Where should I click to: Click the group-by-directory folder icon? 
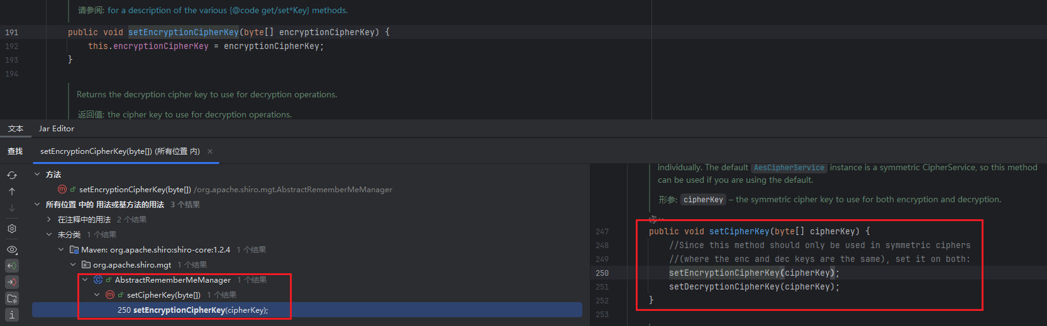coord(12,298)
